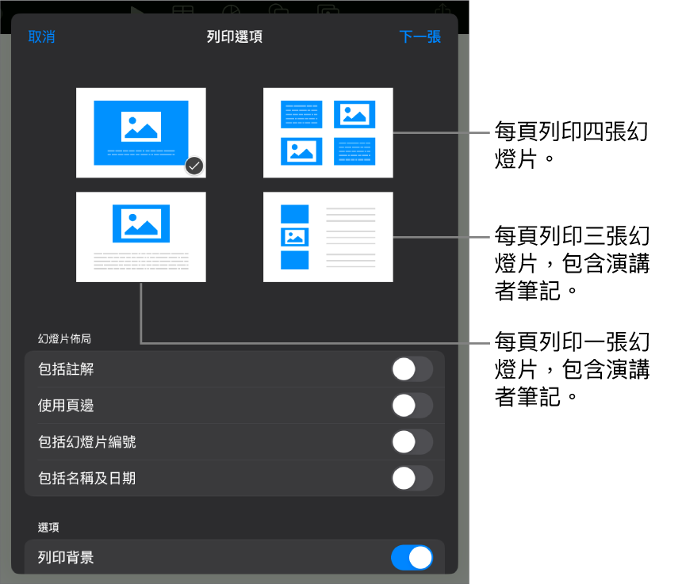
Task: Click the 包括名稱及日期 label
Action: (x=86, y=478)
